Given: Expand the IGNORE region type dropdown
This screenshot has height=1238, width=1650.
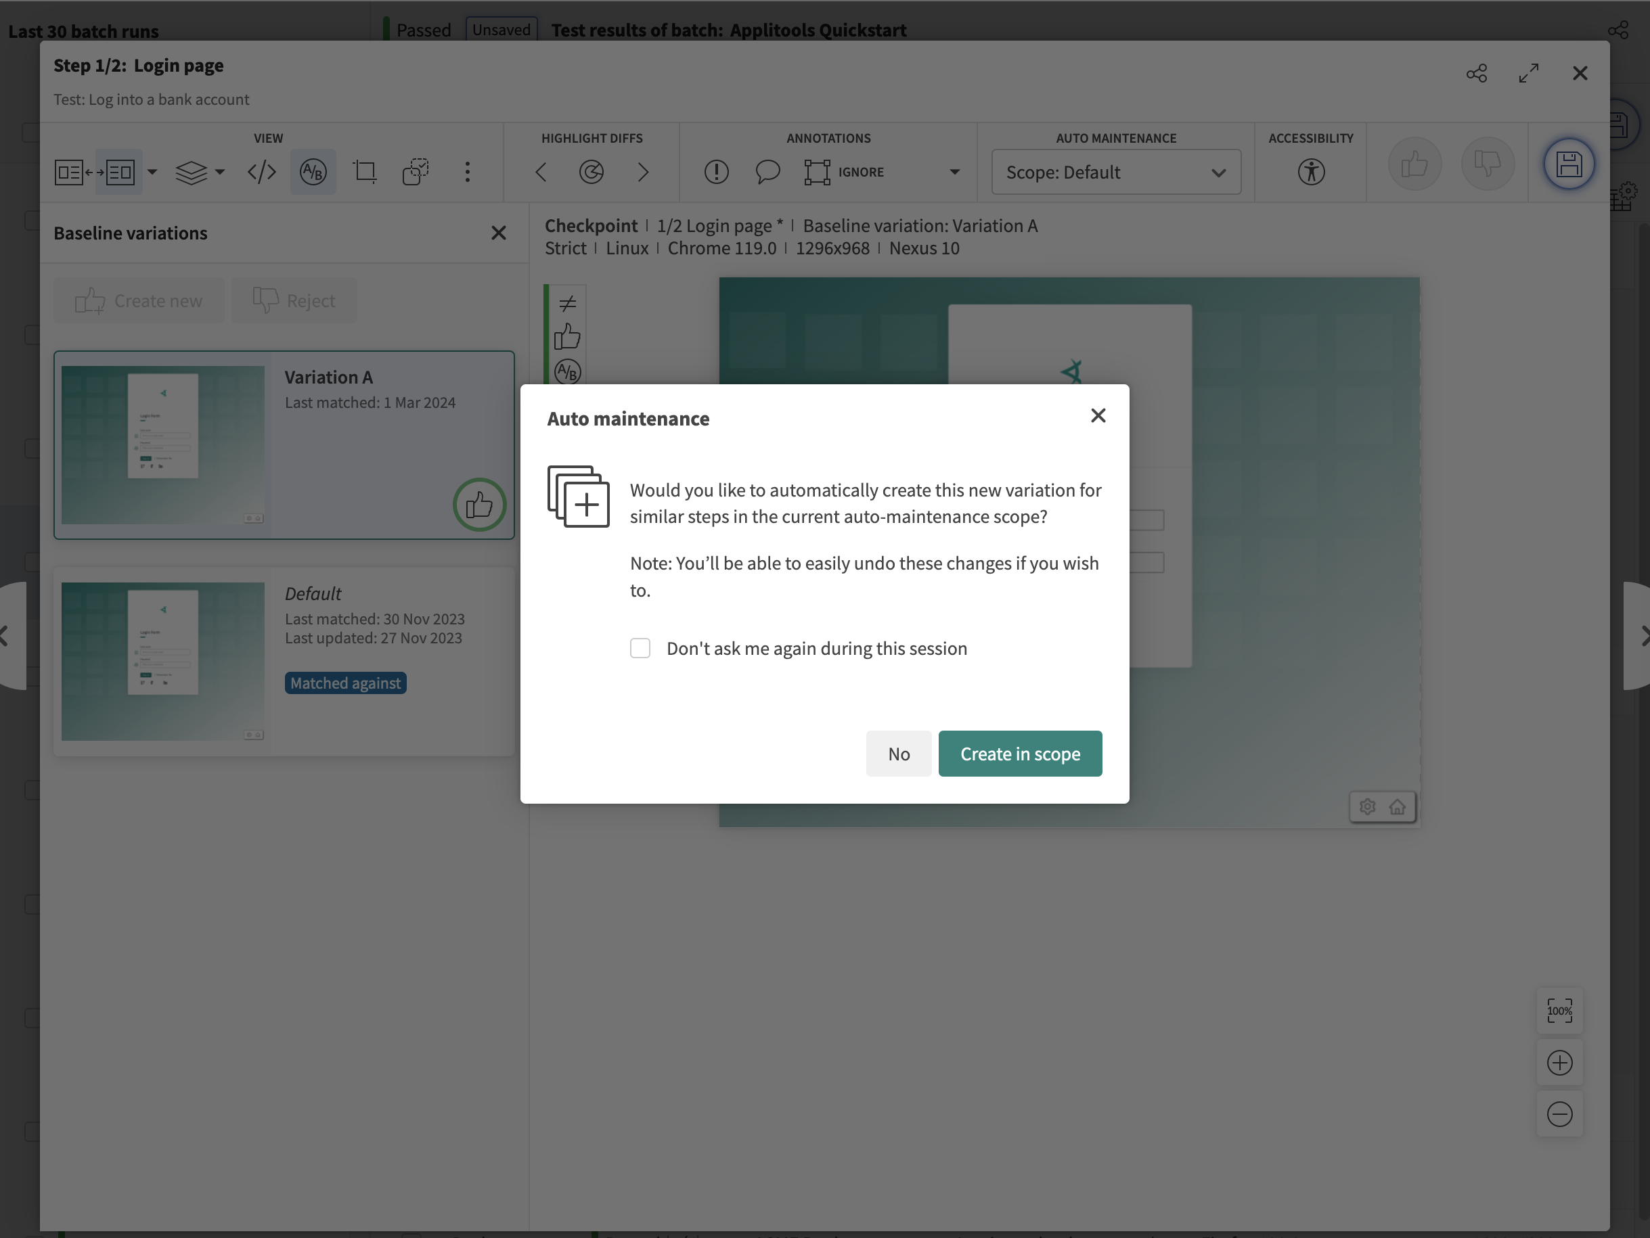Looking at the screenshot, I should [954, 173].
